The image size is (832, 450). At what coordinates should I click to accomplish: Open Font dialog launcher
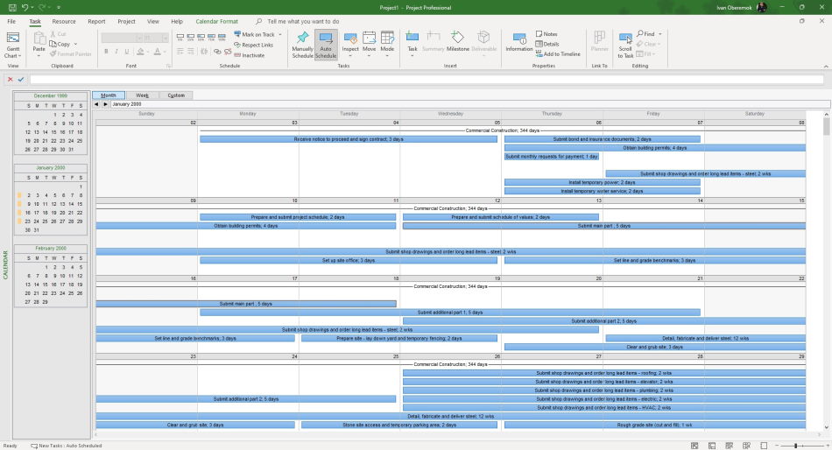169,66
